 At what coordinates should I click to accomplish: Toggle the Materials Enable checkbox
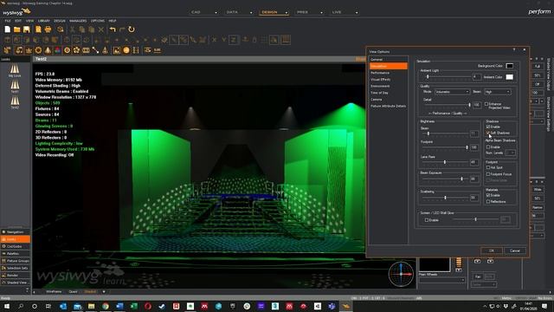[488, 195]
